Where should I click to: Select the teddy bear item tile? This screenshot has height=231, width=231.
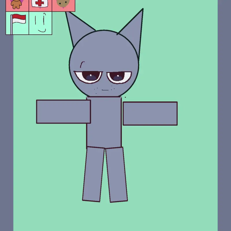coord(17,5)
